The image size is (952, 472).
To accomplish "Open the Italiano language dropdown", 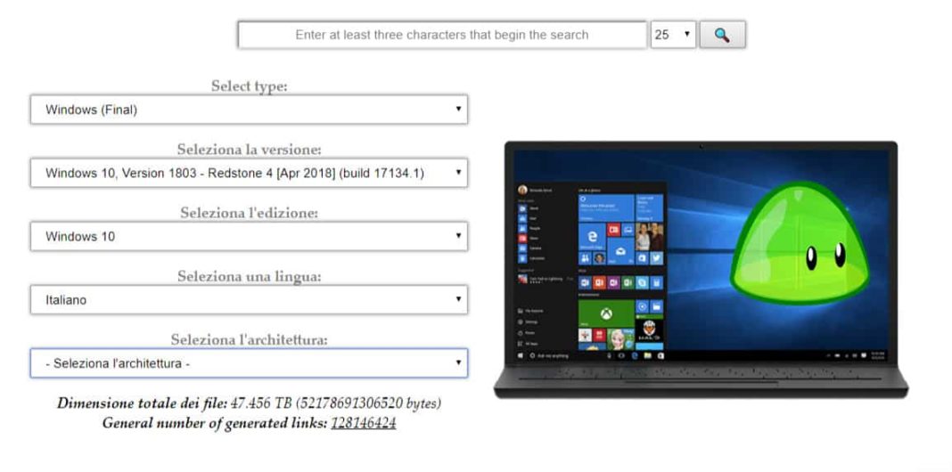I will 249,300.
